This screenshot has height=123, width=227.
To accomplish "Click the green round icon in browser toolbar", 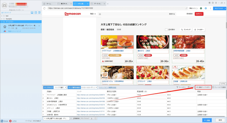I will (201, 9).
